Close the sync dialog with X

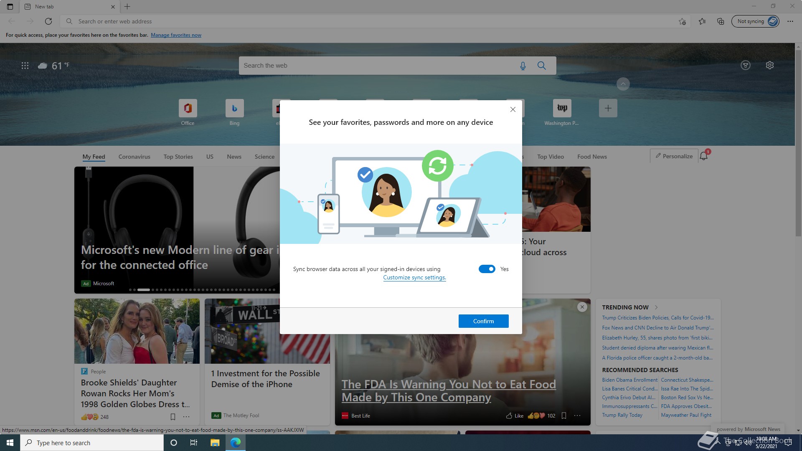coord(513,109)
